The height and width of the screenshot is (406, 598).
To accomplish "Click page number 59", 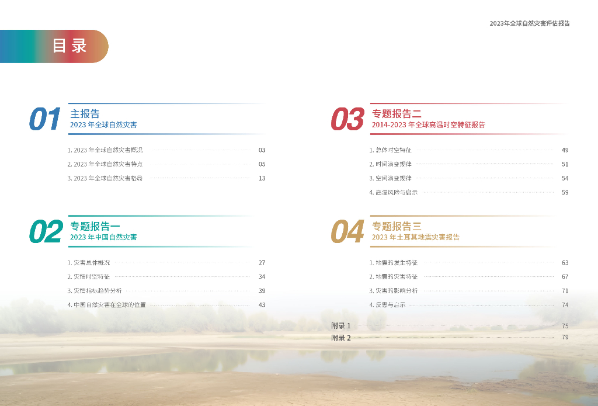I will click(565, 192).
